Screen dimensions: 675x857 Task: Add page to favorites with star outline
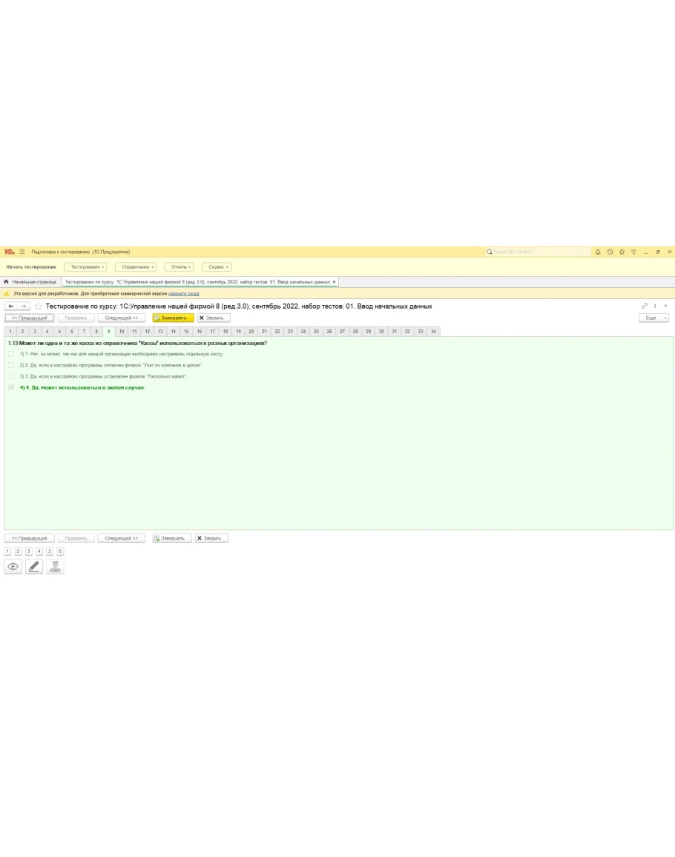click(39, 306)
